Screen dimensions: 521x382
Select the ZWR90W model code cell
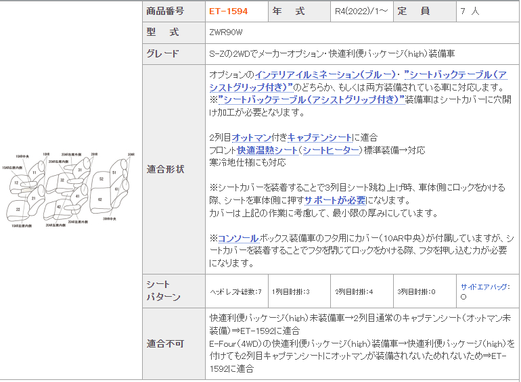pos(226,32)
